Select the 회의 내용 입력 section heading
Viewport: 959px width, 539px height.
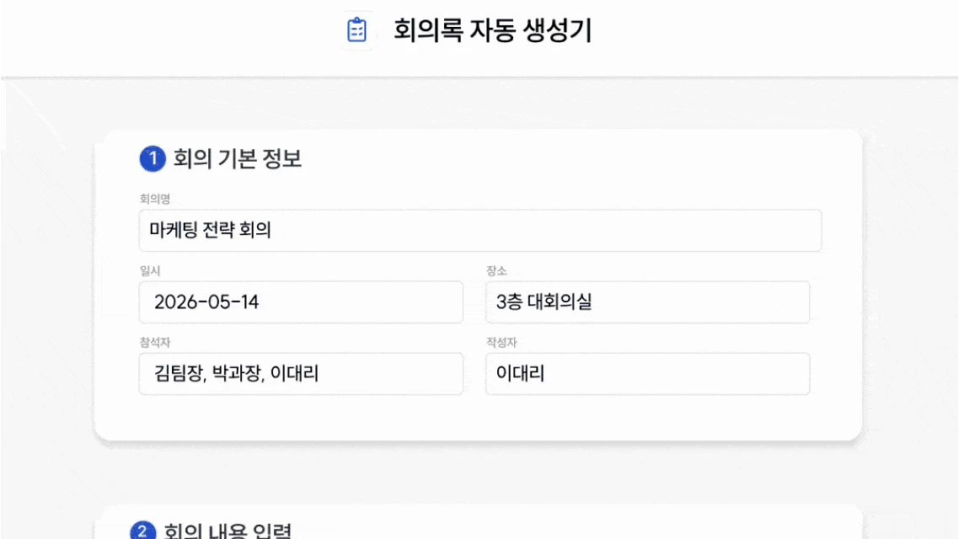(228, 531)
